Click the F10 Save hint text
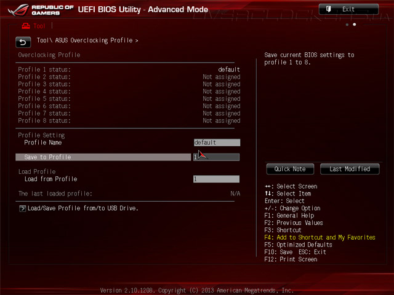 pyautogui.click(x=278, y=252)
